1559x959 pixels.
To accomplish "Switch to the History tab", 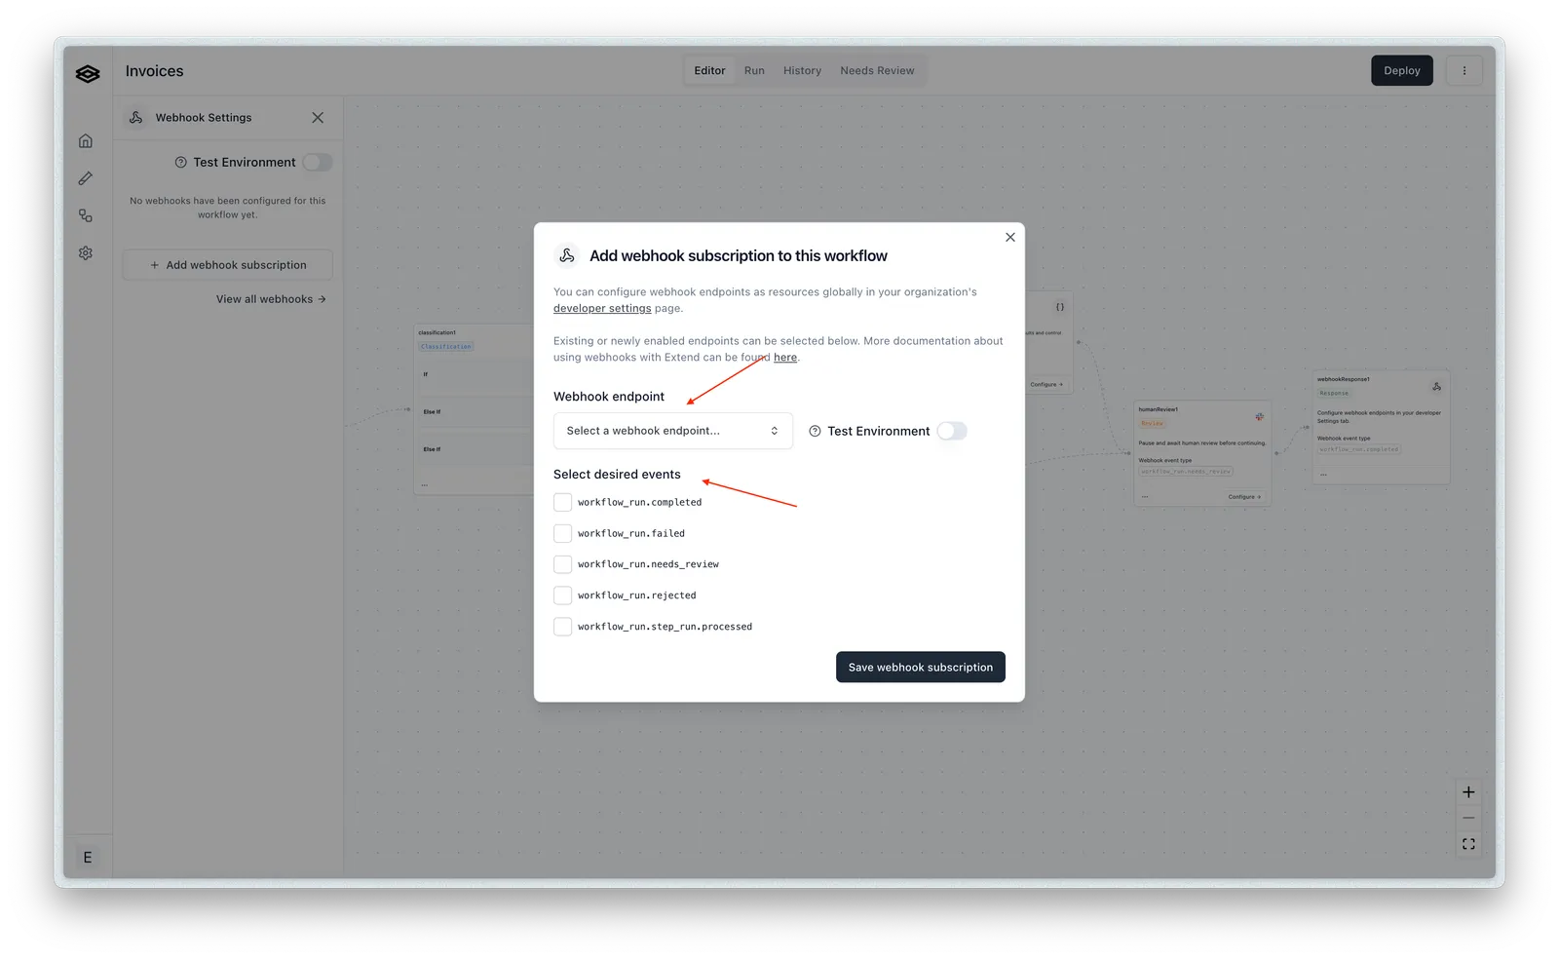I will coord(802,70).
